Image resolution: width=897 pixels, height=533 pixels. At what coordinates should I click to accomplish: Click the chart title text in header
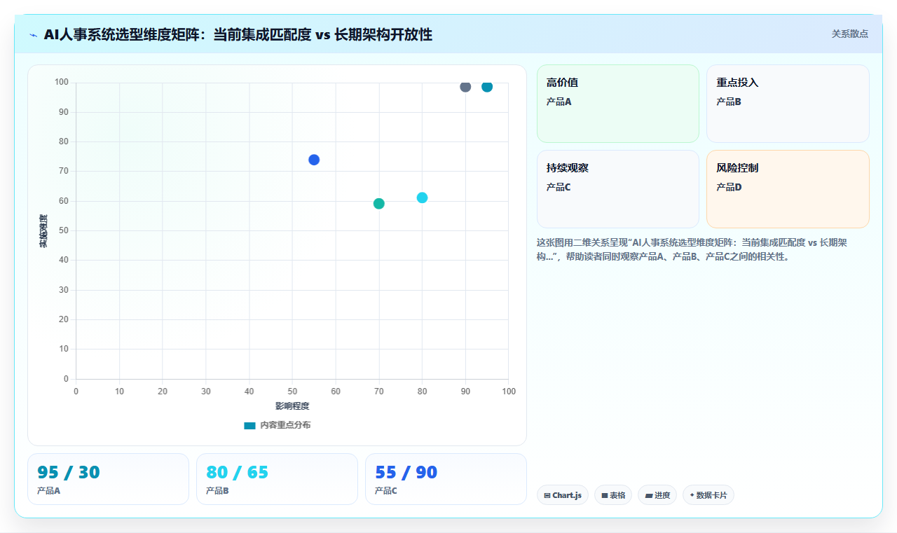(238, 34)
